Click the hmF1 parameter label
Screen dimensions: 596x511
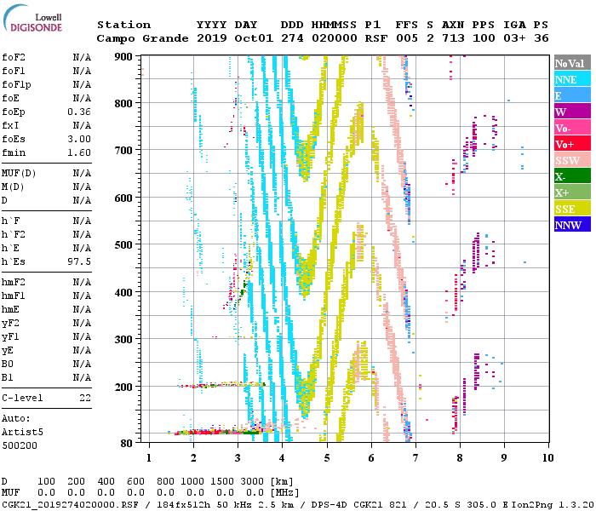(x=14, y=296)
